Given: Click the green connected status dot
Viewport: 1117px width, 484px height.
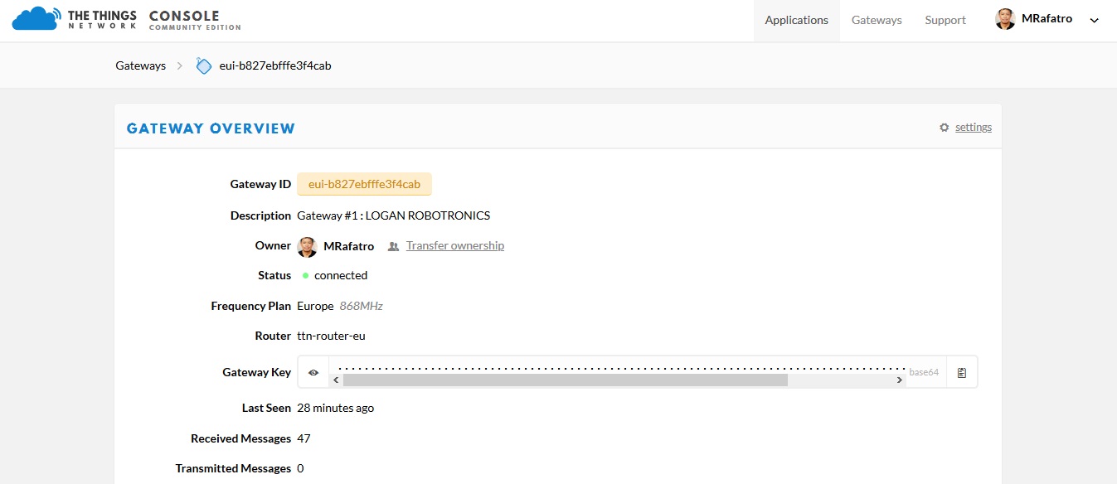Looking at the screenshot, I should (x=305, y=276).
